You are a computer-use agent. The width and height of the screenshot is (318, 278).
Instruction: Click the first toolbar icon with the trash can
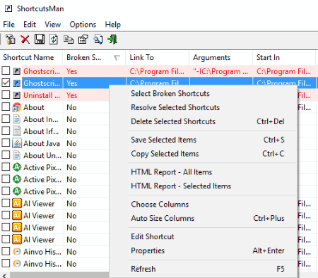(x=11, y=40)
